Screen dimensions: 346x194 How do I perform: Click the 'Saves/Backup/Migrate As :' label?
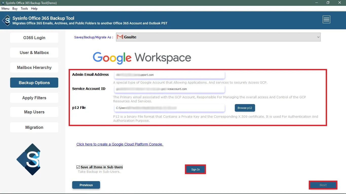(x=94, y=37)
